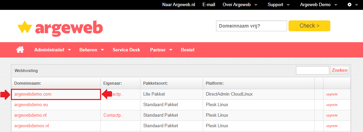The image size is (363, 132).
Task: Open the settings gear icon in the top bar
Action: point(350,5)
